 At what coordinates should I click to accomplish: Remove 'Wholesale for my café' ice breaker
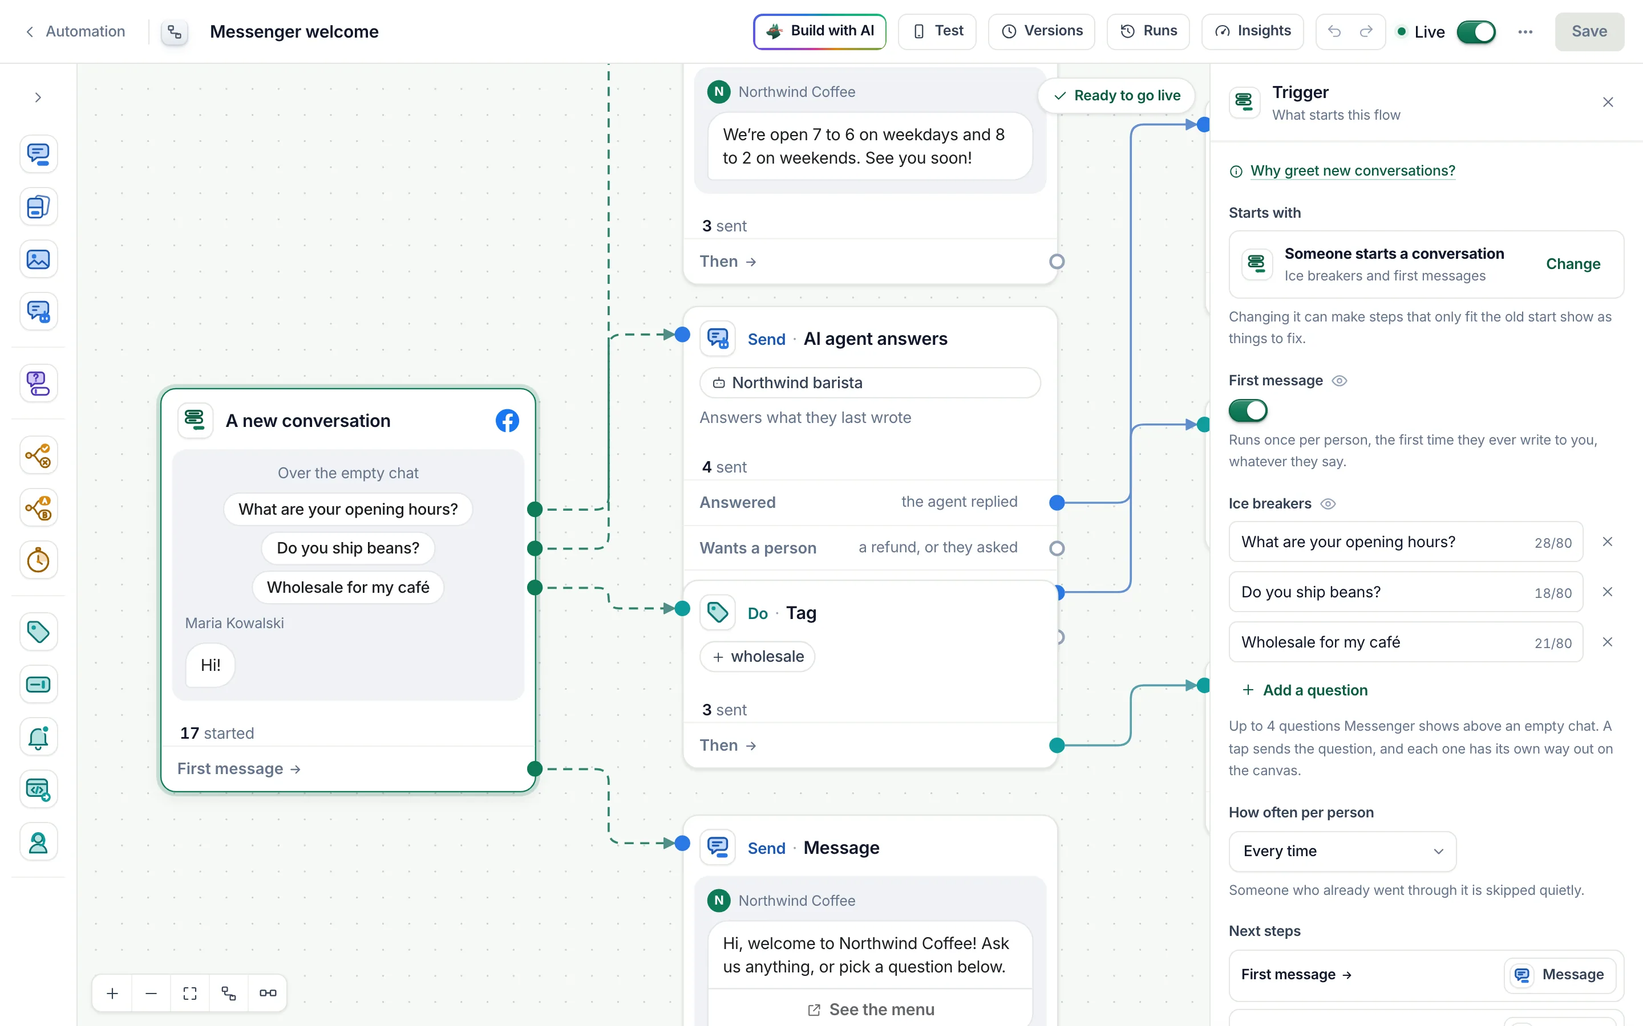point(1608,642)
